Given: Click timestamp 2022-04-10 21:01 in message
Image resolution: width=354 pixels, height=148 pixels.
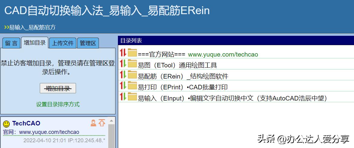Looking at the screenshot, I should coord(44,141).
